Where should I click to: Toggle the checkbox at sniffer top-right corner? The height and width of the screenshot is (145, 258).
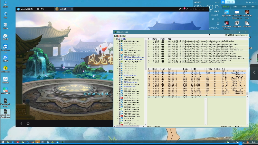point(226,35)
